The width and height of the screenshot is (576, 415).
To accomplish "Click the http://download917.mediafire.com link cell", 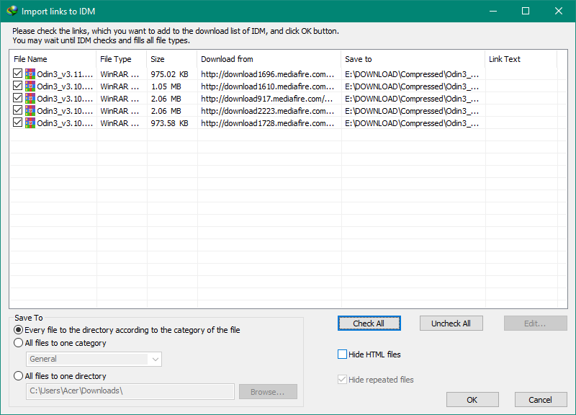I will coord(266,99).
